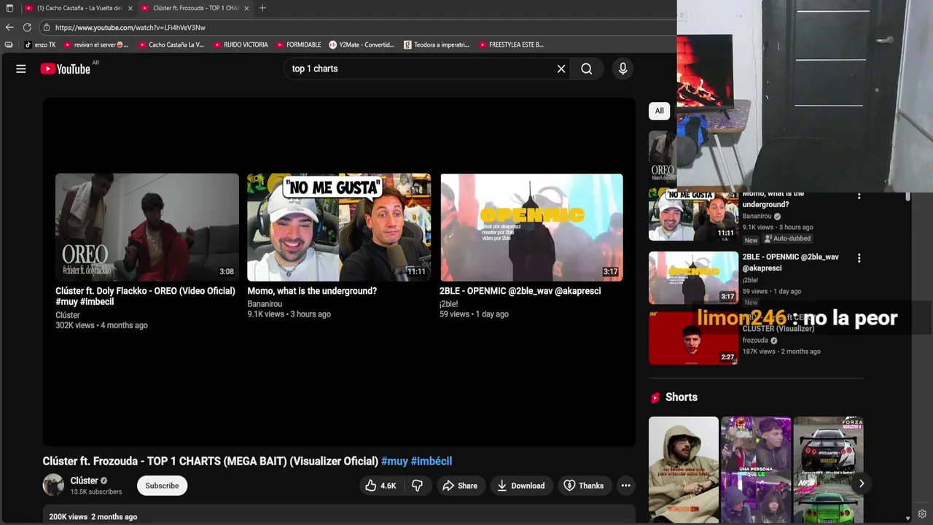Open sidebar Momo video thumbnail 11:11
Viewport: 933px width, 525px height.
point(693,215)
